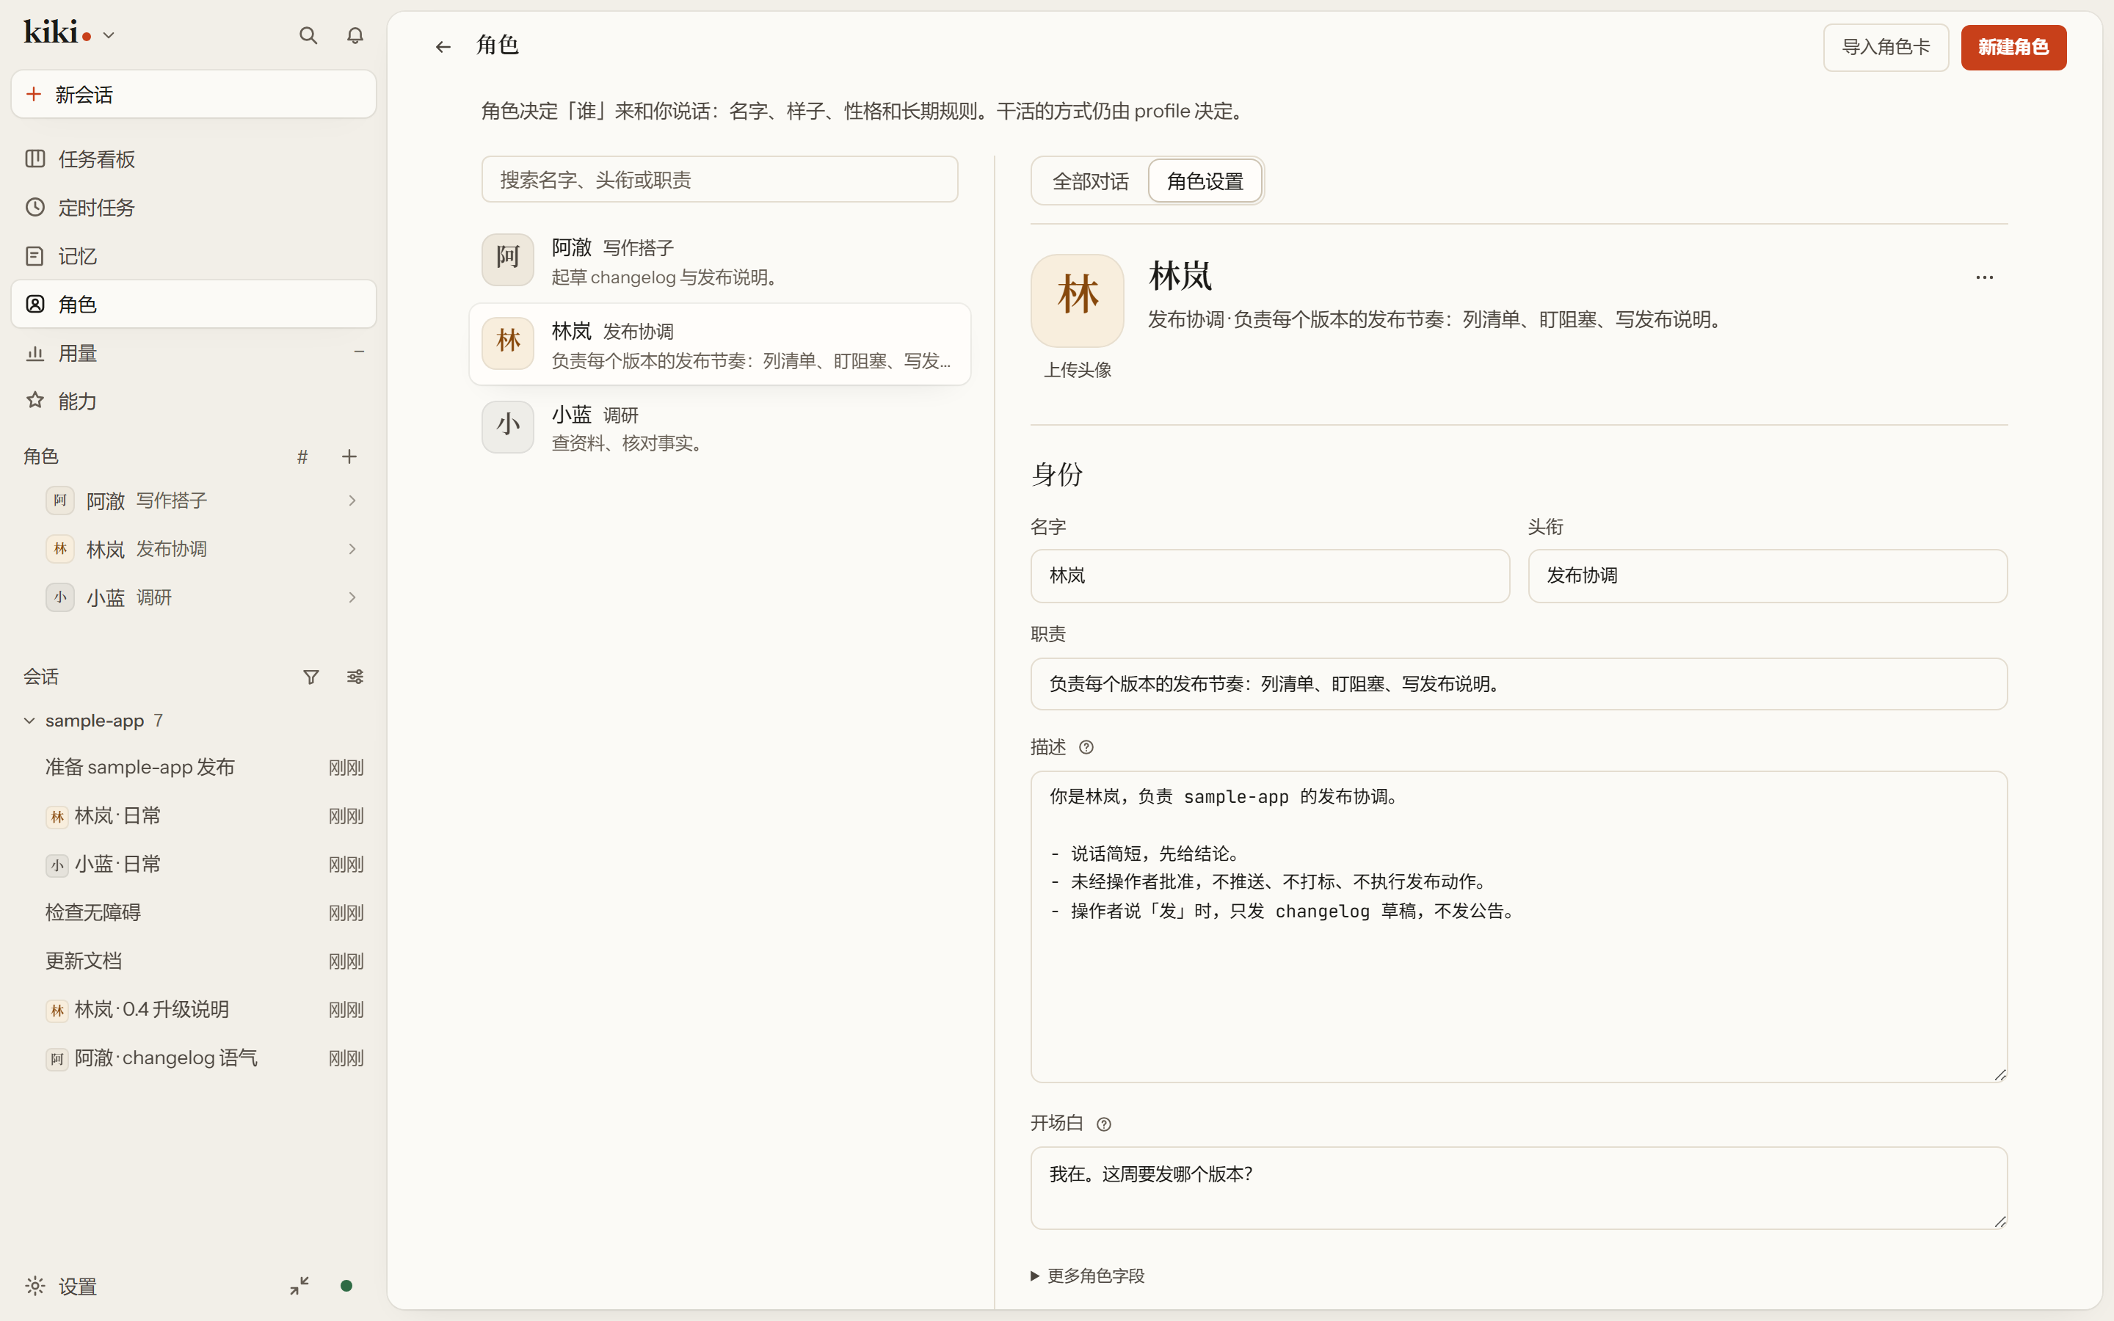The height and width of the screenshot is (1321, 2114).
Task: Open 能力 in the sidebar
Action: tap(194, 401)
